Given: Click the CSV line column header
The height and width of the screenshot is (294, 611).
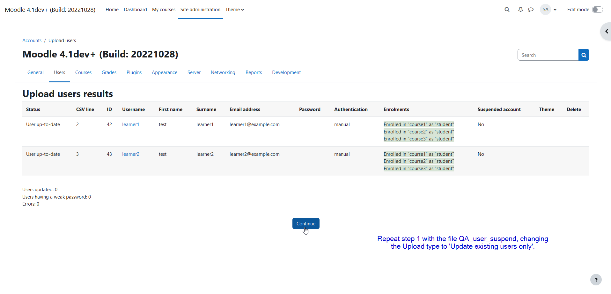Looking at the screenshot, I should point(85,109).
